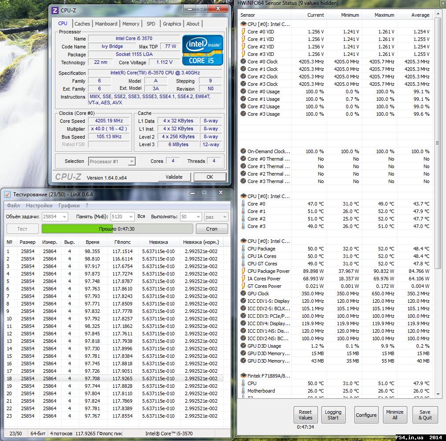Start logging with the Logging Start button
This screenshot has height=441, width=446.
coord(333,415)
